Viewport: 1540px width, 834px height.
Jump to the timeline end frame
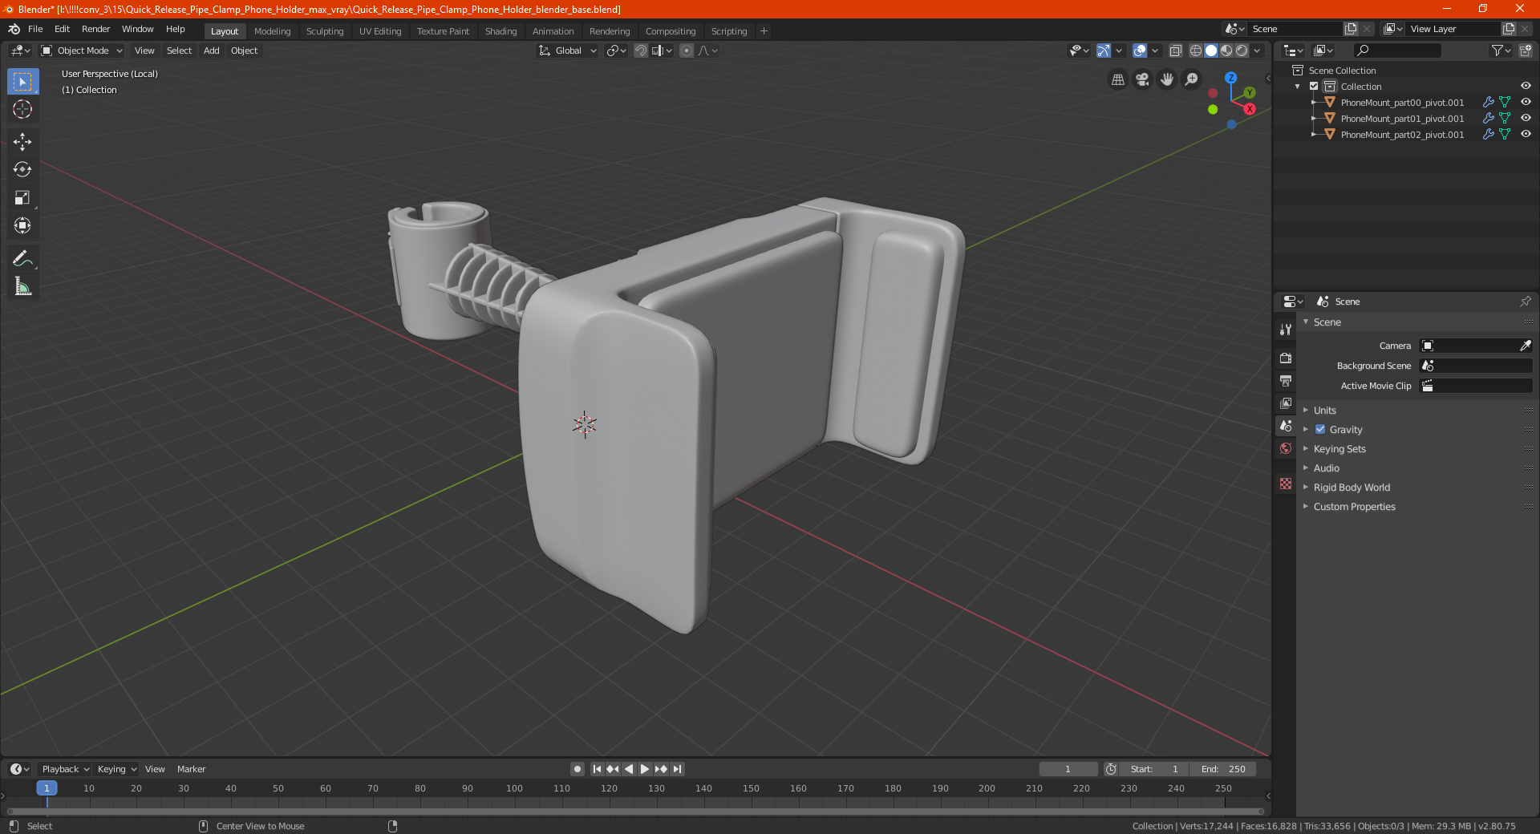[x=677, y=769]
